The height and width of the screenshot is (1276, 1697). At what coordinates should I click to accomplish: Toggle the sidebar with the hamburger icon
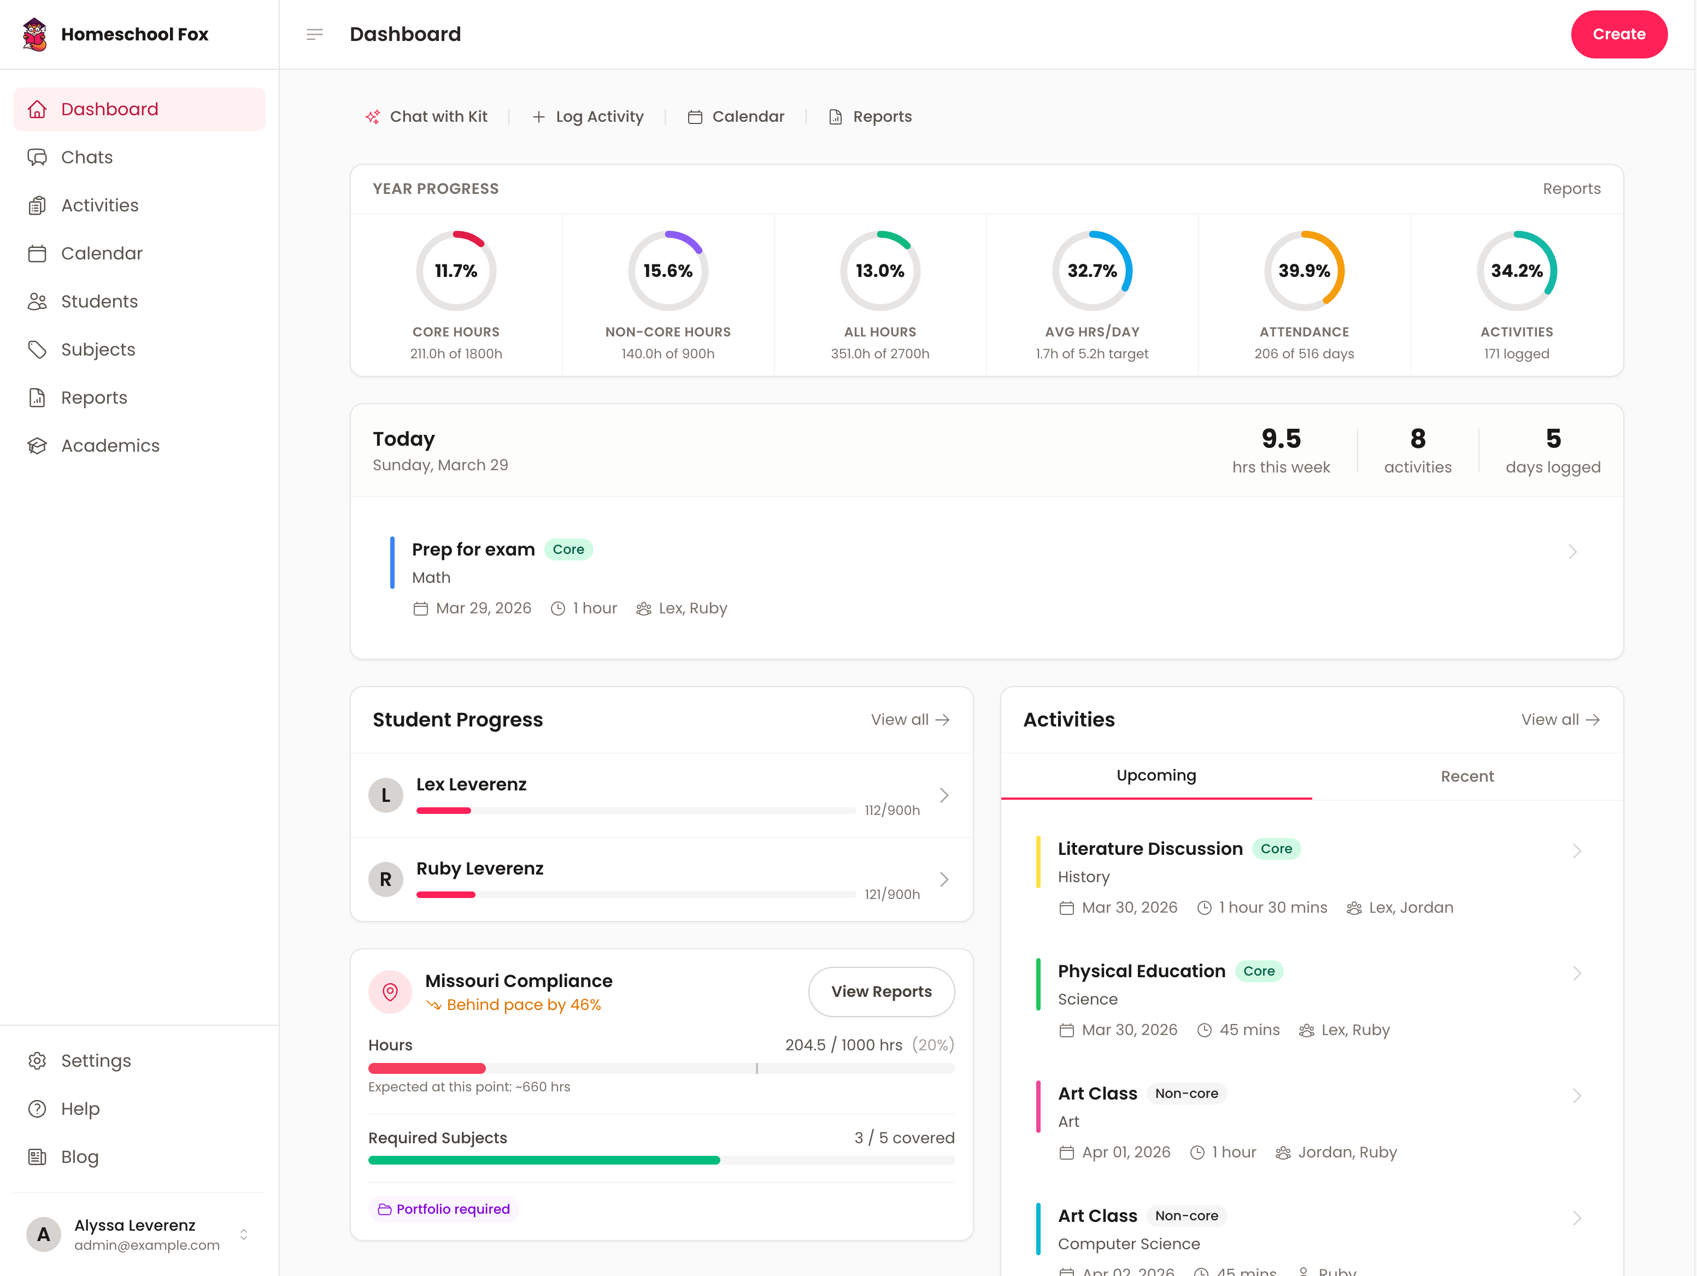pos(314,34)
